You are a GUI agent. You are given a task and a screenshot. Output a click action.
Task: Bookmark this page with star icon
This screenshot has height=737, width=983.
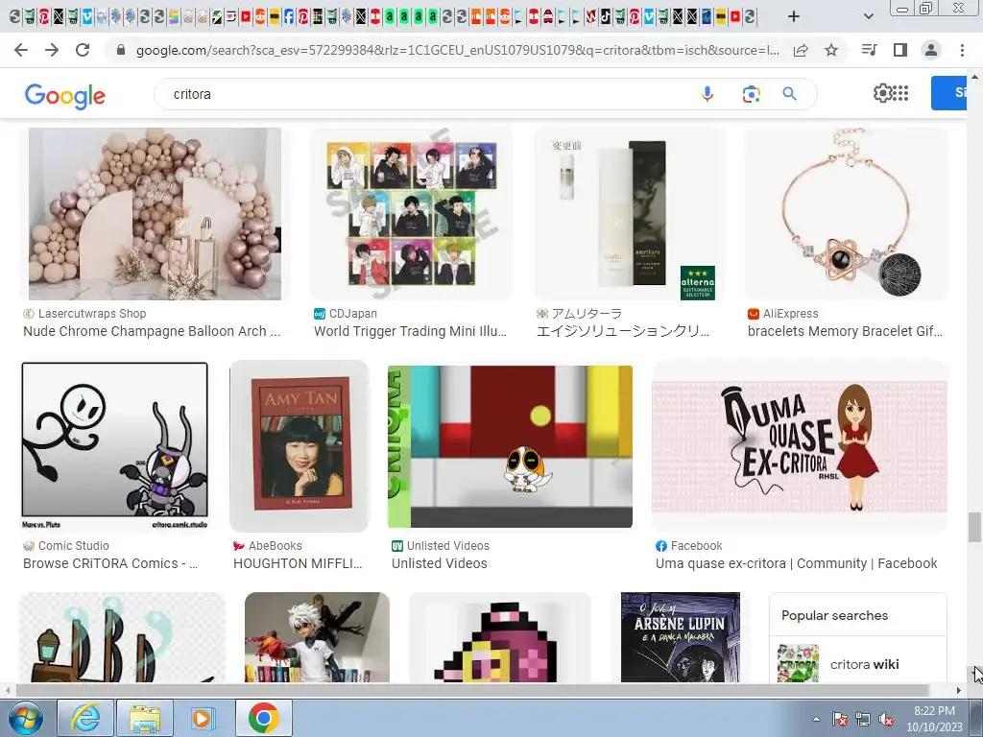pyautogui.click(x=831, y=50)
